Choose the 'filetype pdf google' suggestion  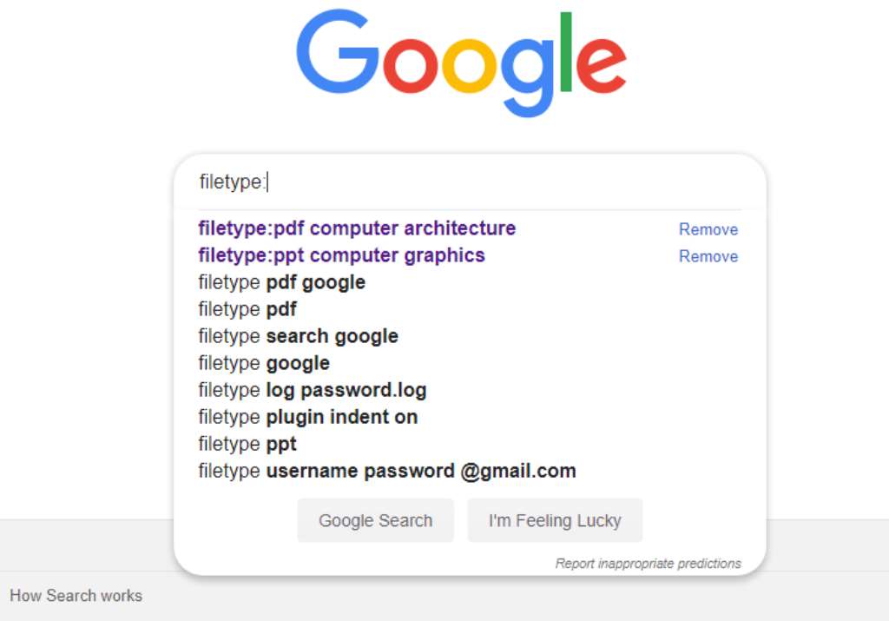pos(281,282)
